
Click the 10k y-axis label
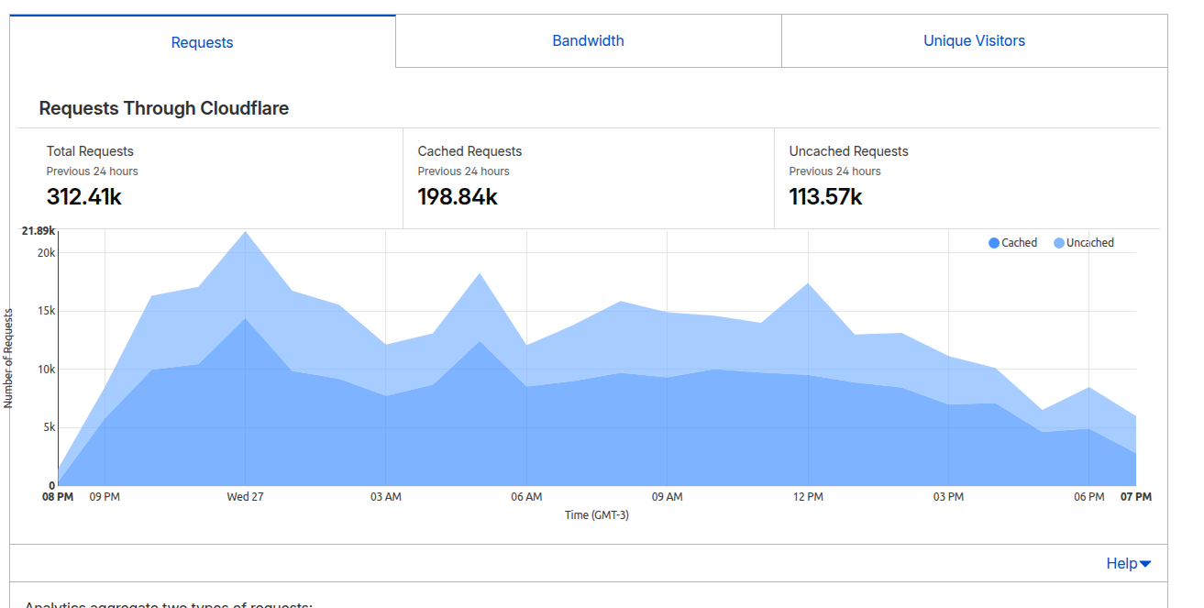coord(47,370)
